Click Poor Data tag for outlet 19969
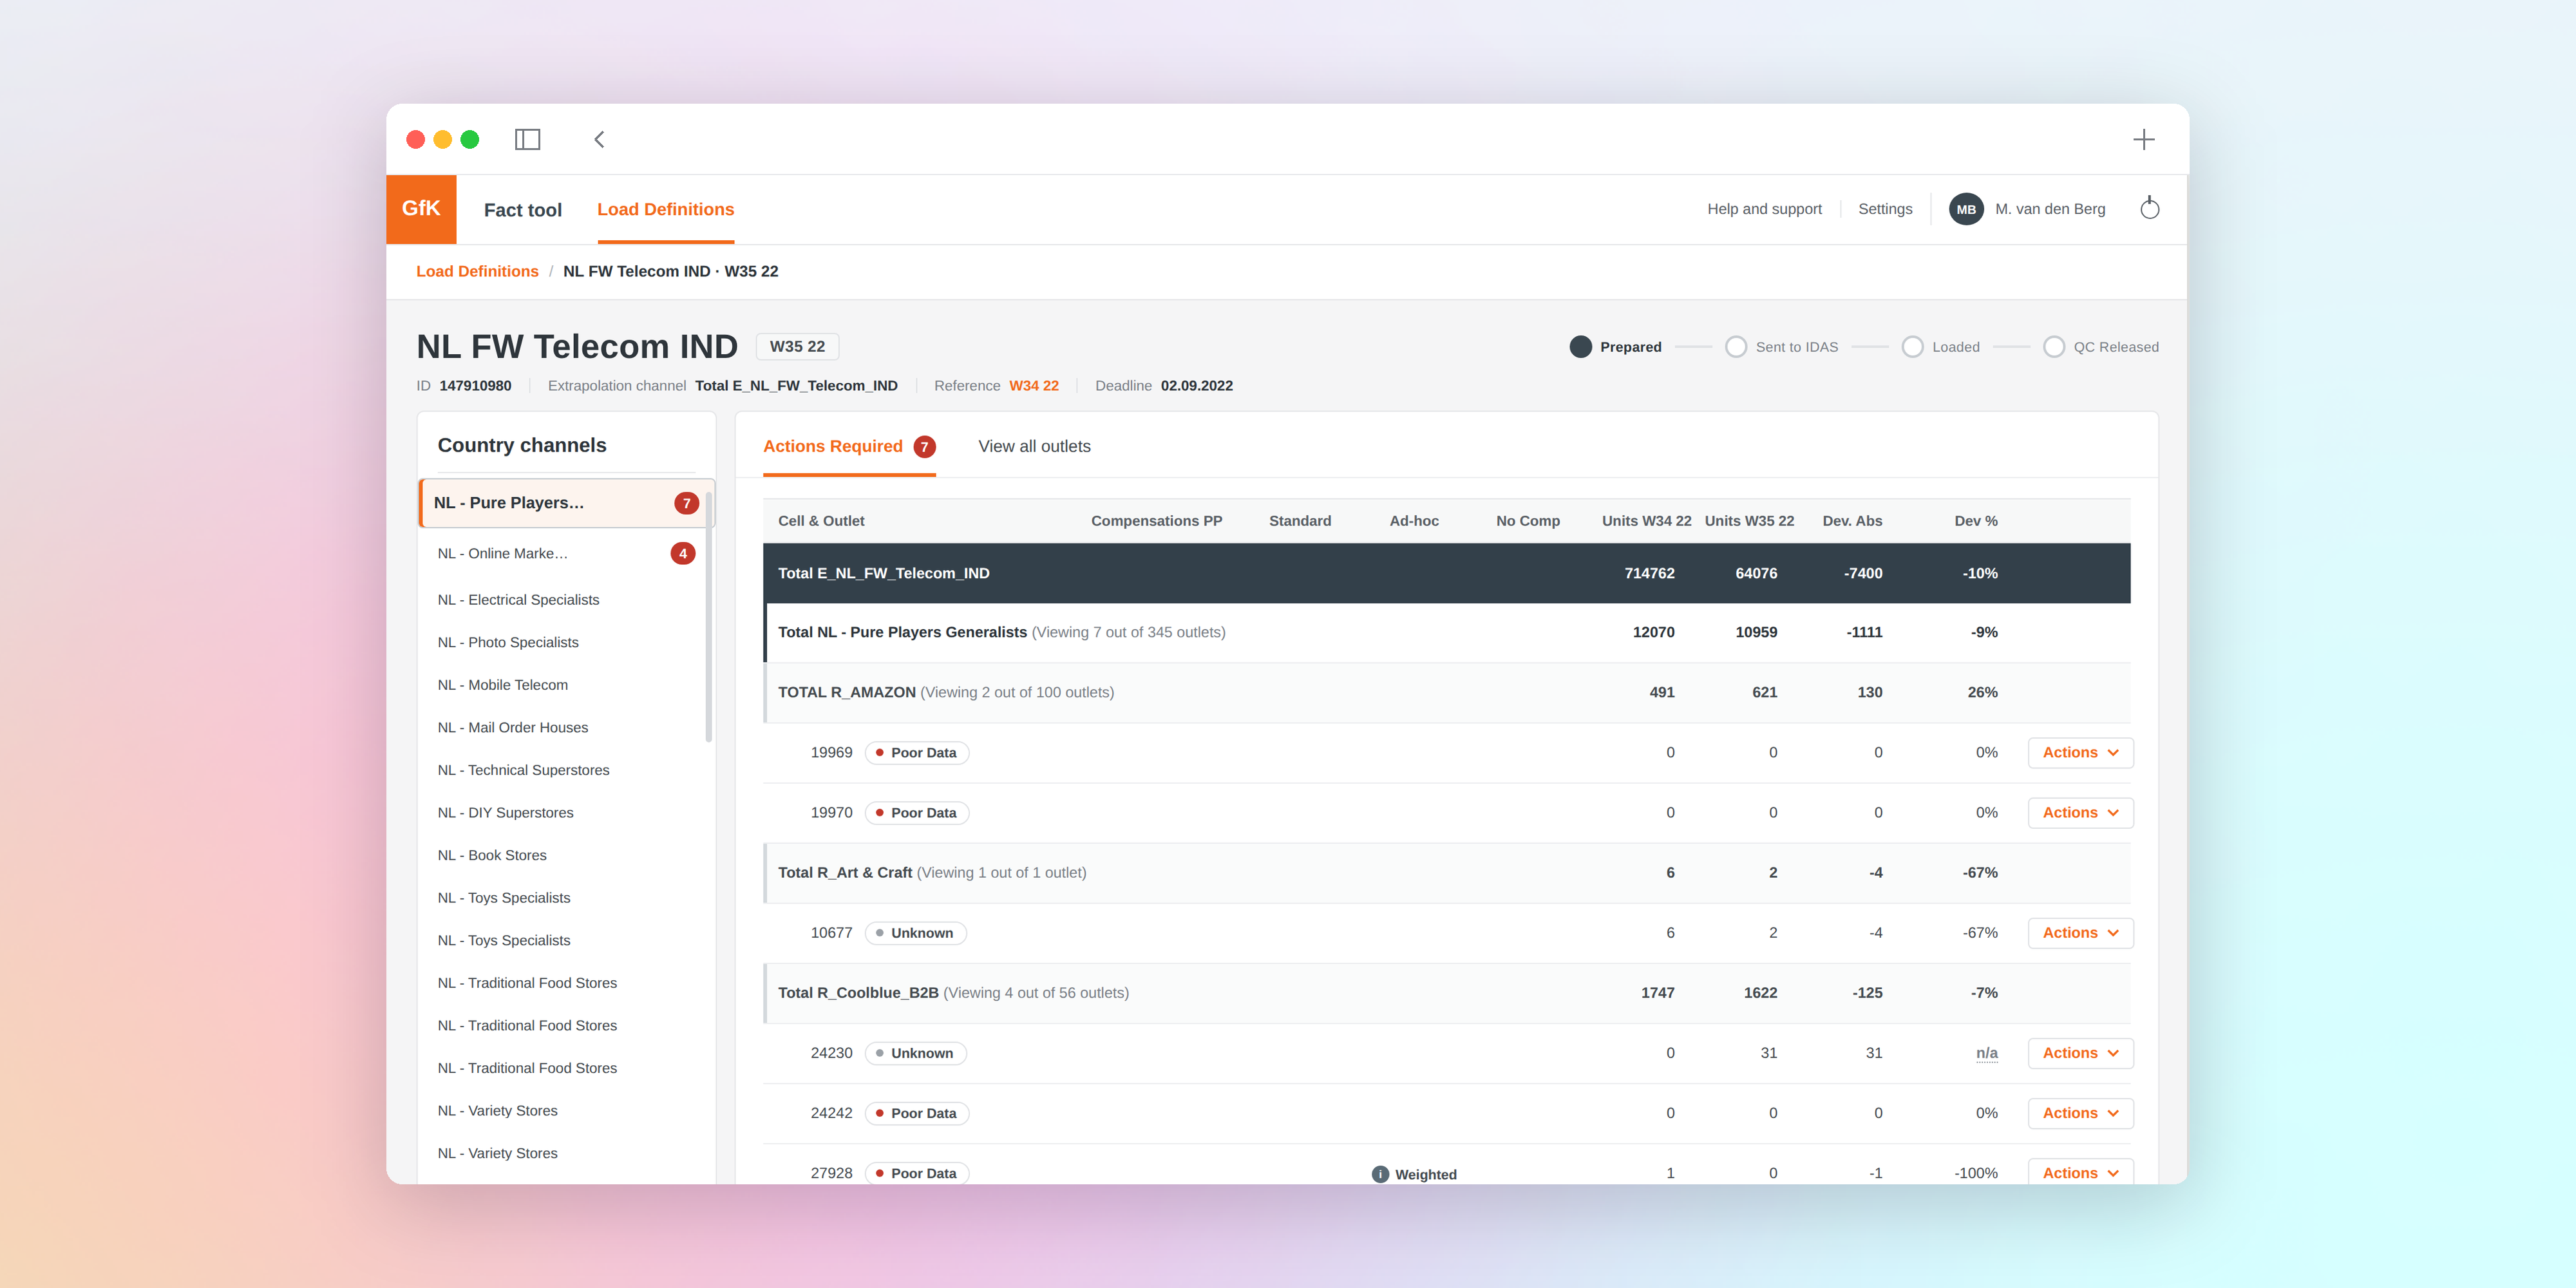 point(916,753)
